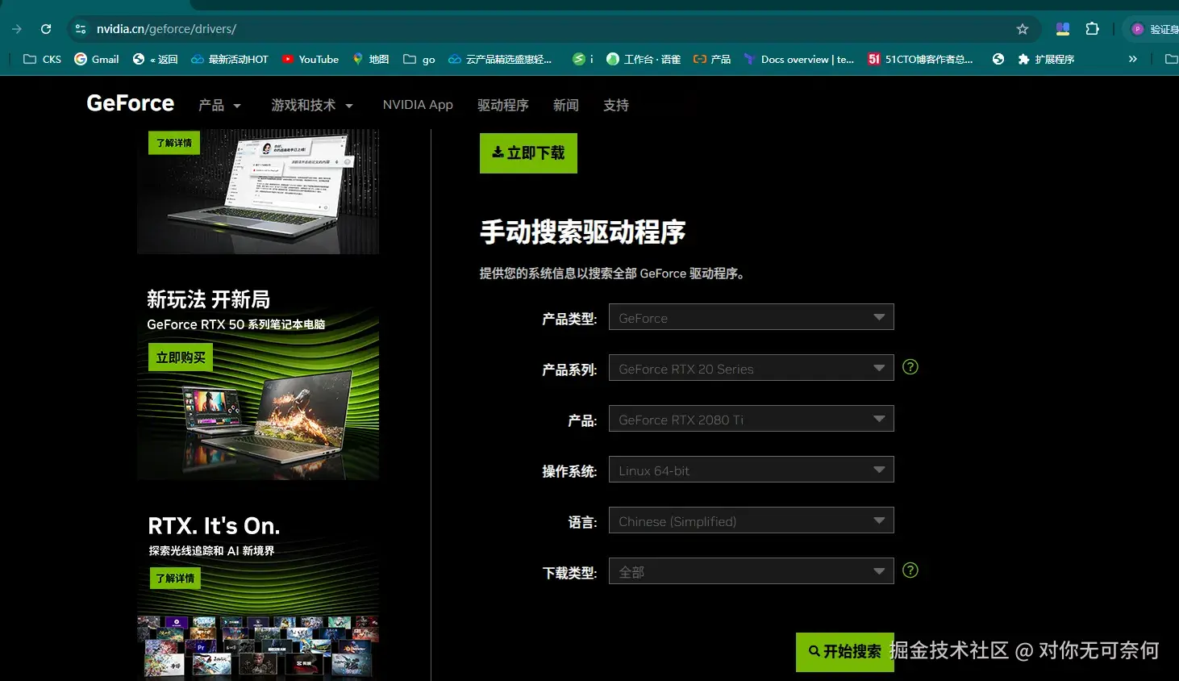Click the green 立即下载 button

[x=528, y=153]
